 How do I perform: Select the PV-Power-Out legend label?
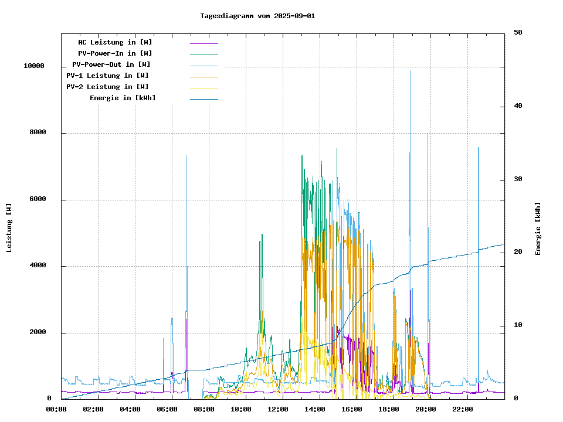111,64
